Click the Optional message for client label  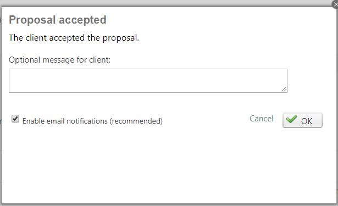pyautogui.click(x=59, y=60)
